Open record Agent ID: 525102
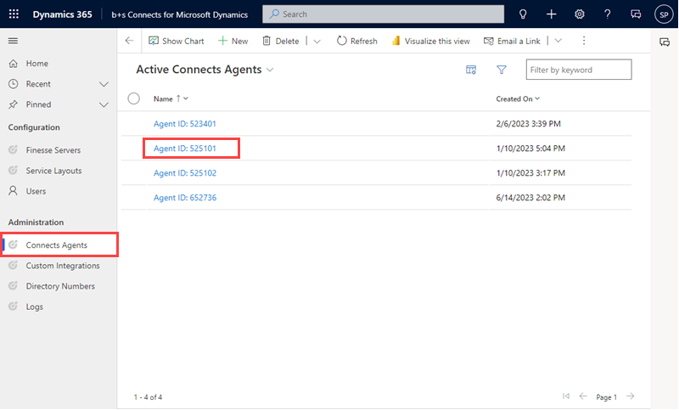Screen dimensions: 679x410 point(185,173)
